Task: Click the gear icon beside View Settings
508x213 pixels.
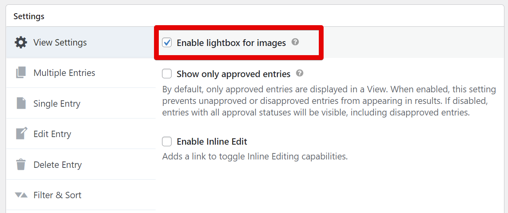Action: [x=21, y=42]
